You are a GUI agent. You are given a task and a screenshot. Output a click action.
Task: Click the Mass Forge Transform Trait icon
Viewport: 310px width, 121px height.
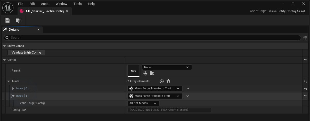131,89
